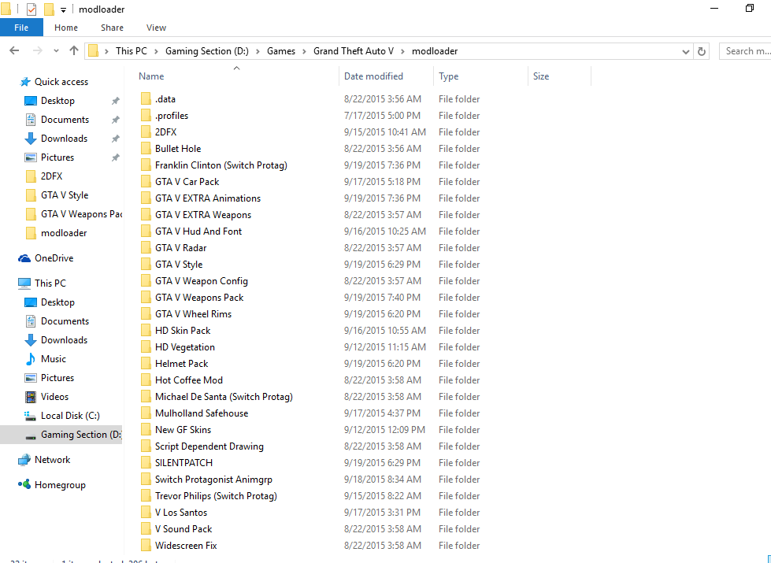
Task: Open Videos under This PC
Action: click(x=54, y=397)
